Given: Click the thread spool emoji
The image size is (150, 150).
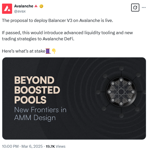Looking at the screenshot, I should 48,51.
